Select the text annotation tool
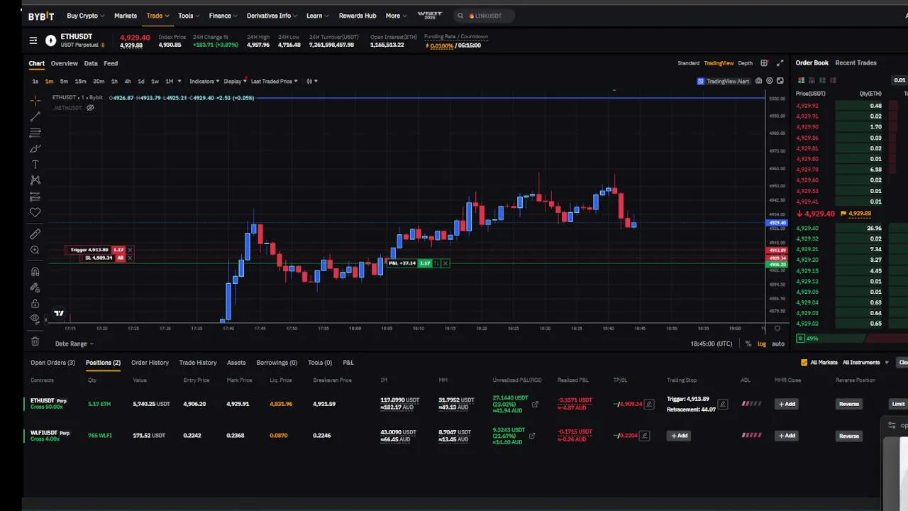 click(x=35, y=164)
